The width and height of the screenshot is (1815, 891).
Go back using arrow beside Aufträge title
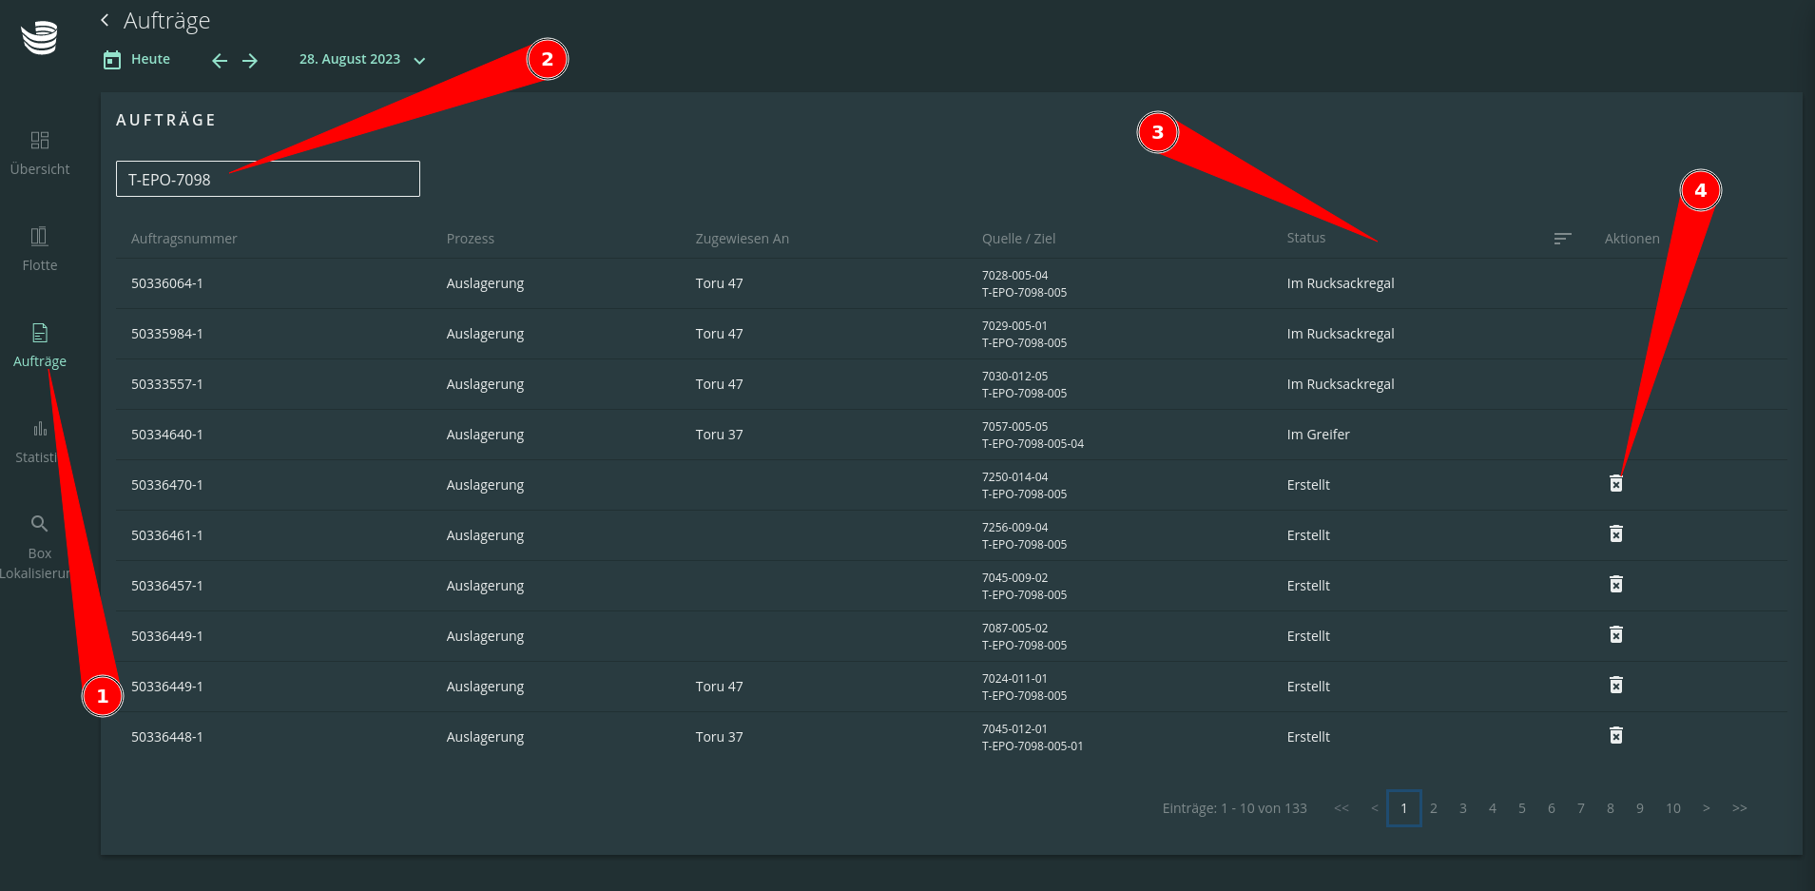(105, 20)
